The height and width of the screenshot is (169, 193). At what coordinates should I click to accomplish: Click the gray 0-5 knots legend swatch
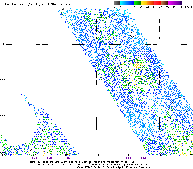pos(117,3)
